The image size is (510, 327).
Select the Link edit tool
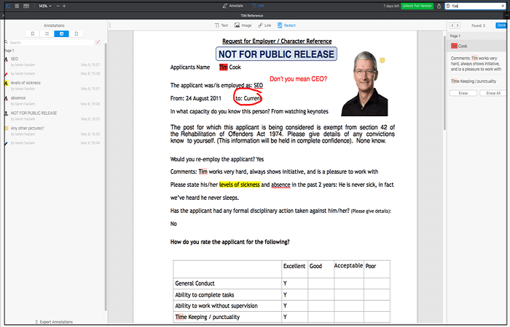pyautogui.click(x=264, y=25)
